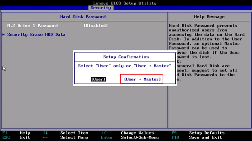
Task: Click the F9 Setup Defaults hint
Action: [198, 133]
